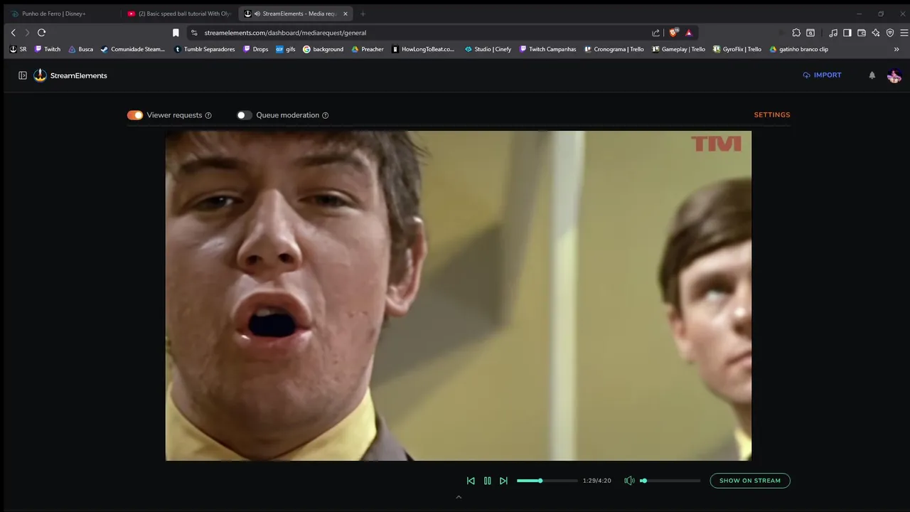Image resolution: width=910 pixels, height=512 pixels.
Task: Click the video player preview
Action: pos(459,296)
